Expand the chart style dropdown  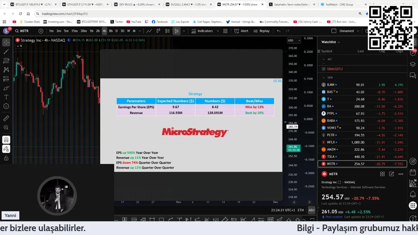pyautogui.click(x=184, y=31)
